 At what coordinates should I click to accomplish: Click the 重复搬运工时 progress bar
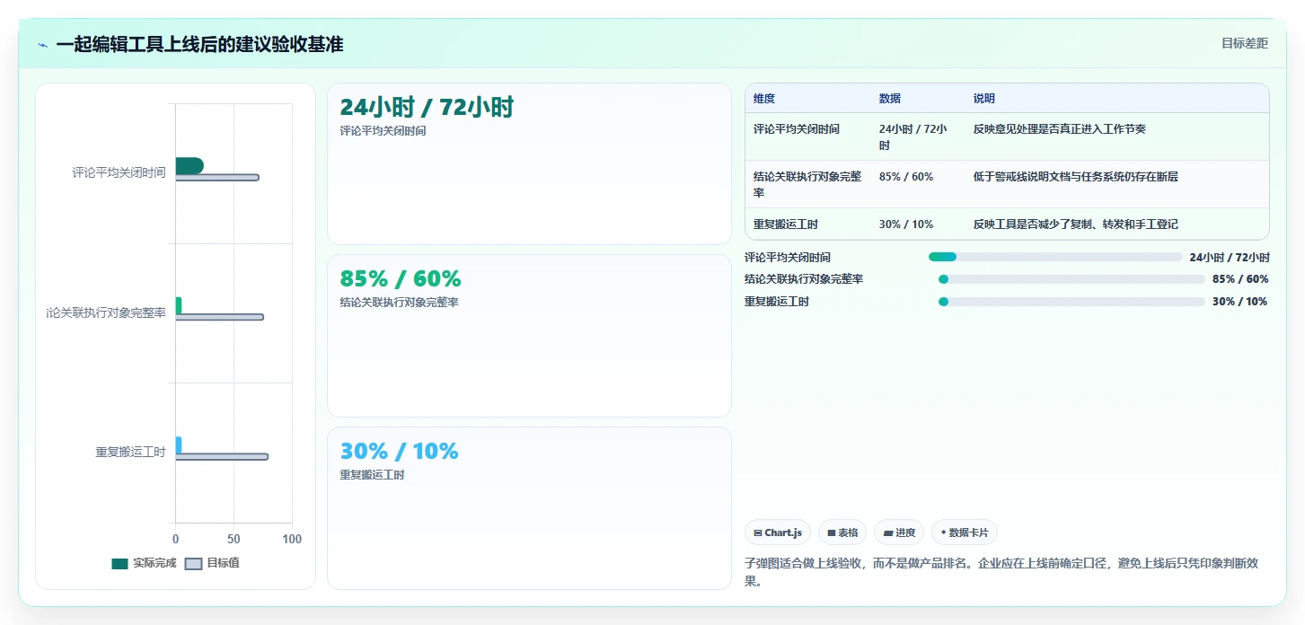pos(1071,302)
